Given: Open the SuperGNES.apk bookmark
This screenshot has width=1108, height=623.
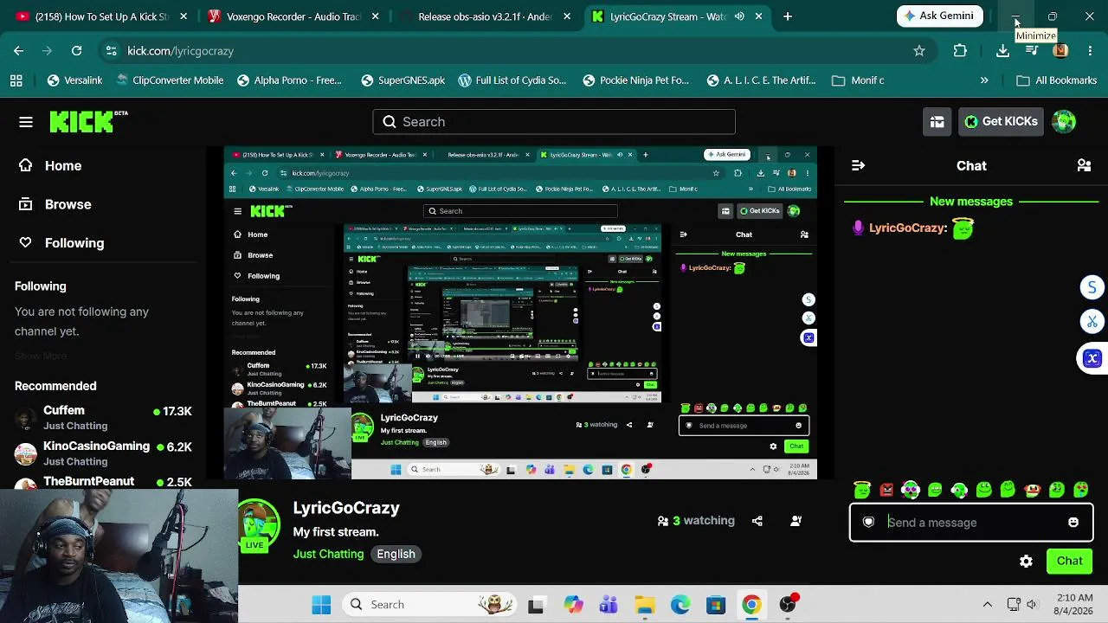Looking at the screenshot, I should click(x=403, y=80).
